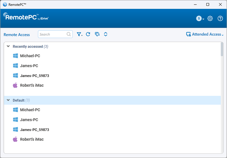Screen dimensions: 227x158
Task: Open the Attended Access dropdown
Action: pos(205,34)
